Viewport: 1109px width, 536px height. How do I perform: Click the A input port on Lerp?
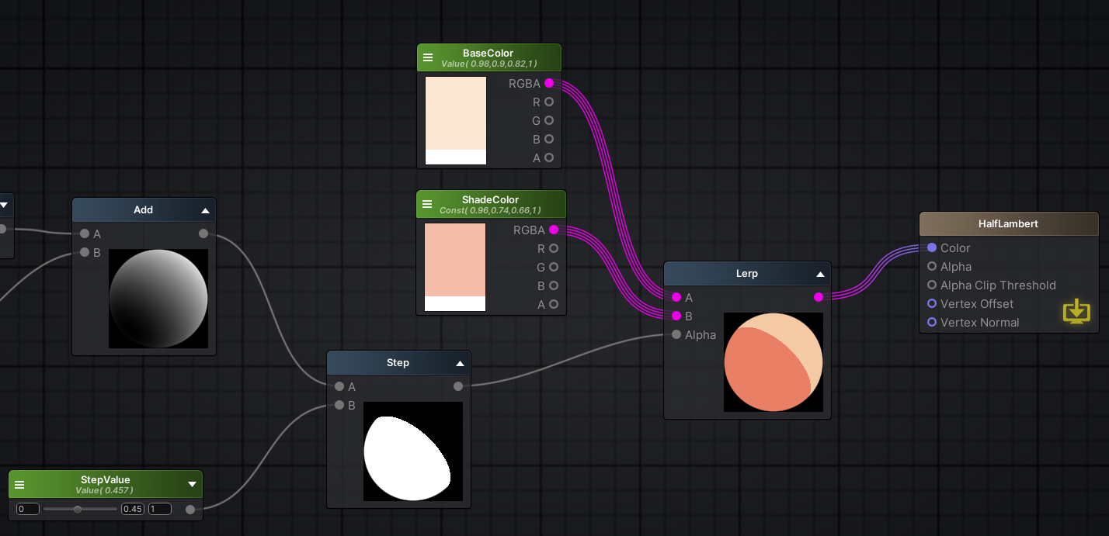coord(676,297)
